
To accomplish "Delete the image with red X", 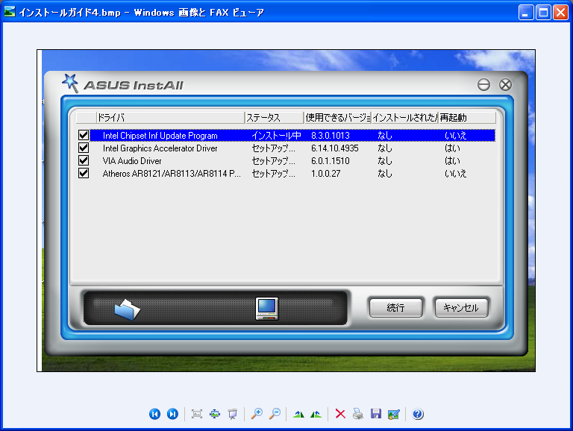I will coord(340,414).
